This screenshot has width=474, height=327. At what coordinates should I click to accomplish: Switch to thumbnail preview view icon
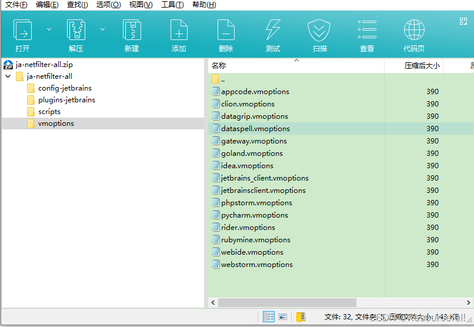[283, 317]
